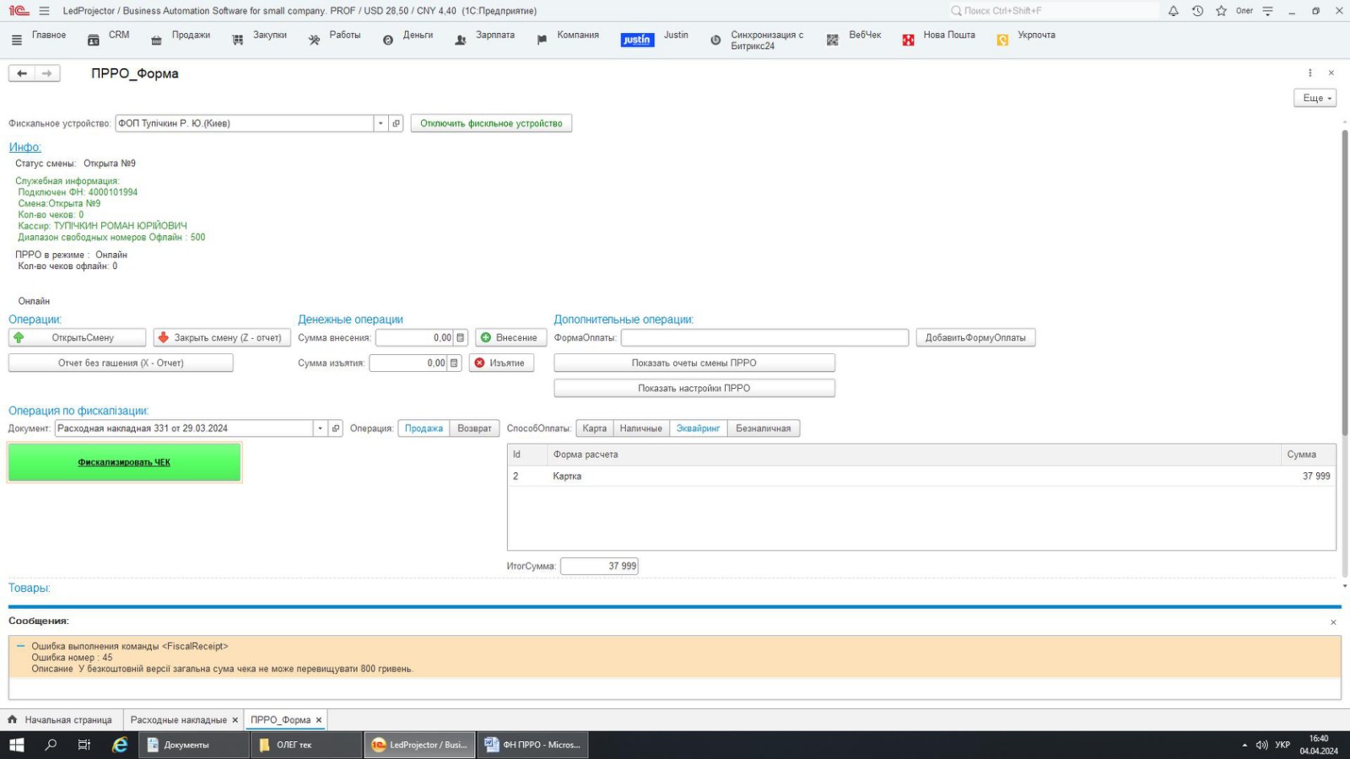Click Закрыть смену (Z - отчет) button
Screen dimensions: 1350x759
tap(222, 337)
